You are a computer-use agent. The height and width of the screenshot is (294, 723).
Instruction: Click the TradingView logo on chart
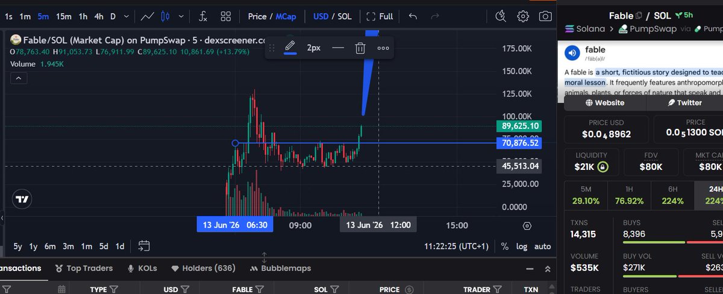(x=22, y=199)
